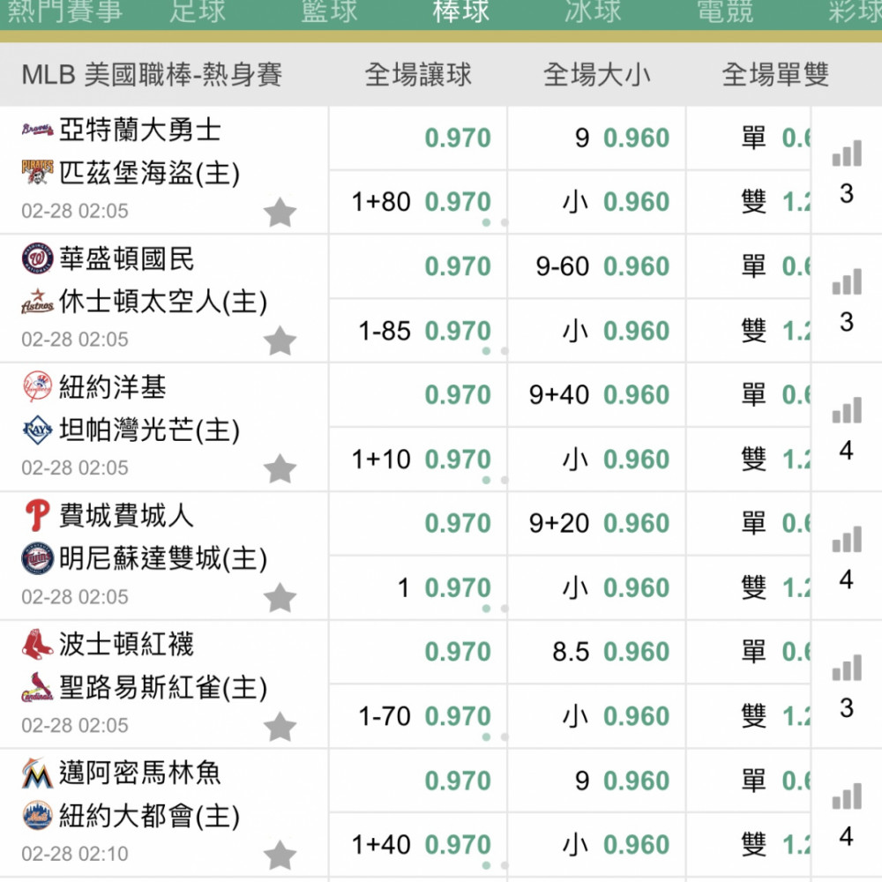Open stats chart icon for 亞特蘭大勇士 game
Screen dimensions: 882x882
click(x=847, y=153)
